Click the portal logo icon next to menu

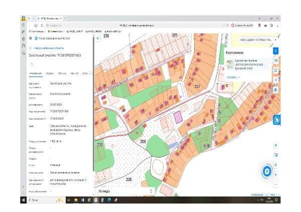(36, 38)
